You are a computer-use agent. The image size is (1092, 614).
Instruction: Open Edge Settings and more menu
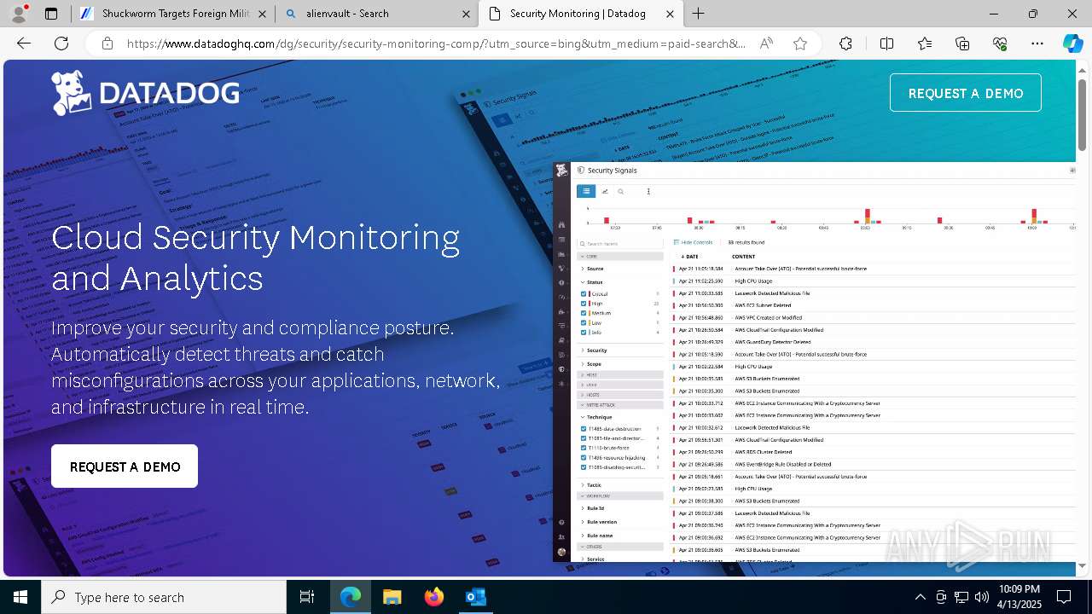(1037, 43)
